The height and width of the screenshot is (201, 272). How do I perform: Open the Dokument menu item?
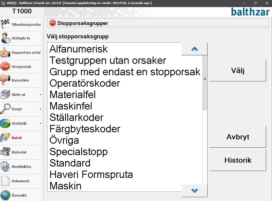coord(21,181)
